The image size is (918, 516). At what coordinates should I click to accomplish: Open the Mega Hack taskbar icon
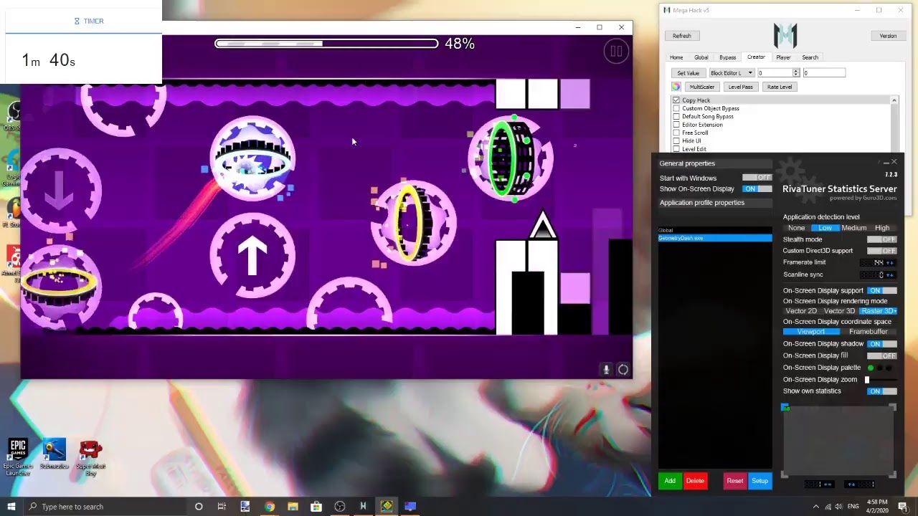pyautogui.click(x=363, y=507)
